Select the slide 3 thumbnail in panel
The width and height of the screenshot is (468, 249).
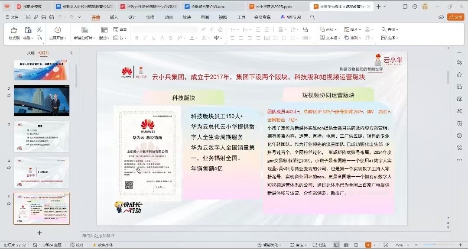click(41, 136)
